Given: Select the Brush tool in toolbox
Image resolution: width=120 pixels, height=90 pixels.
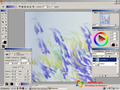Looking at the screenshot, I should pos(3,13).
